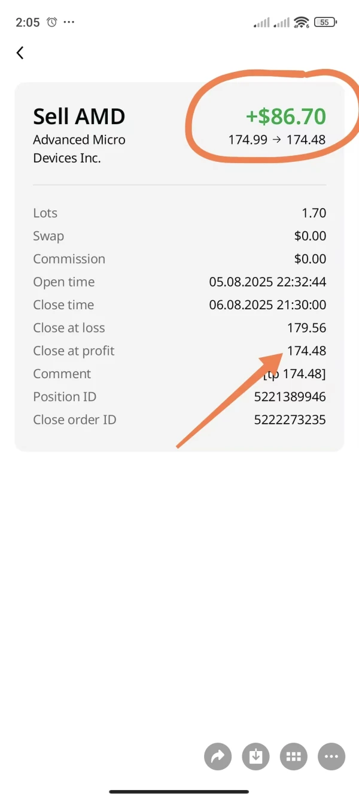Tap the share arrow icon
This screenshot has width=359, height=799.
pyautogui.click(x=218, y=756)
